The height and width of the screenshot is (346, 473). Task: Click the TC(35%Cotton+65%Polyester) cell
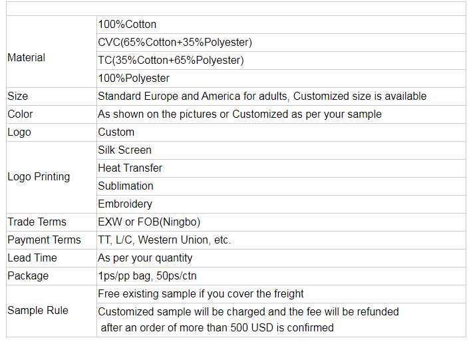[170, 61]
